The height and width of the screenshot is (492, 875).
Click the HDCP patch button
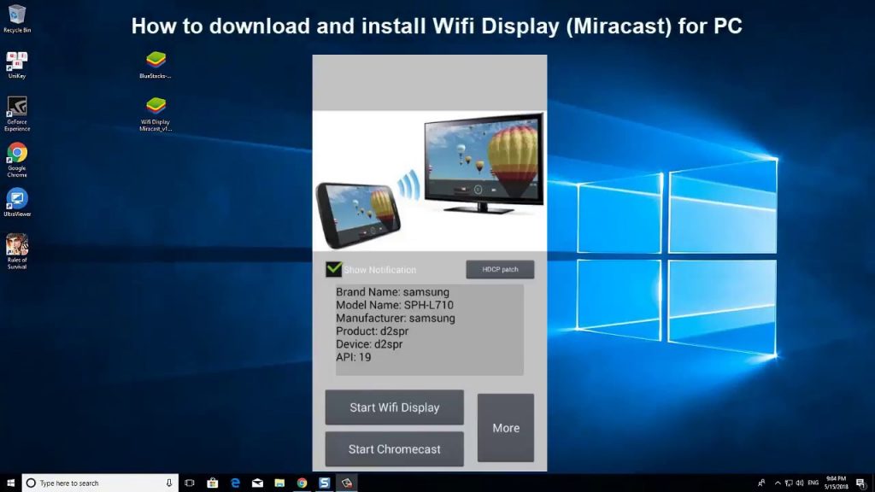tap(500, 269)
